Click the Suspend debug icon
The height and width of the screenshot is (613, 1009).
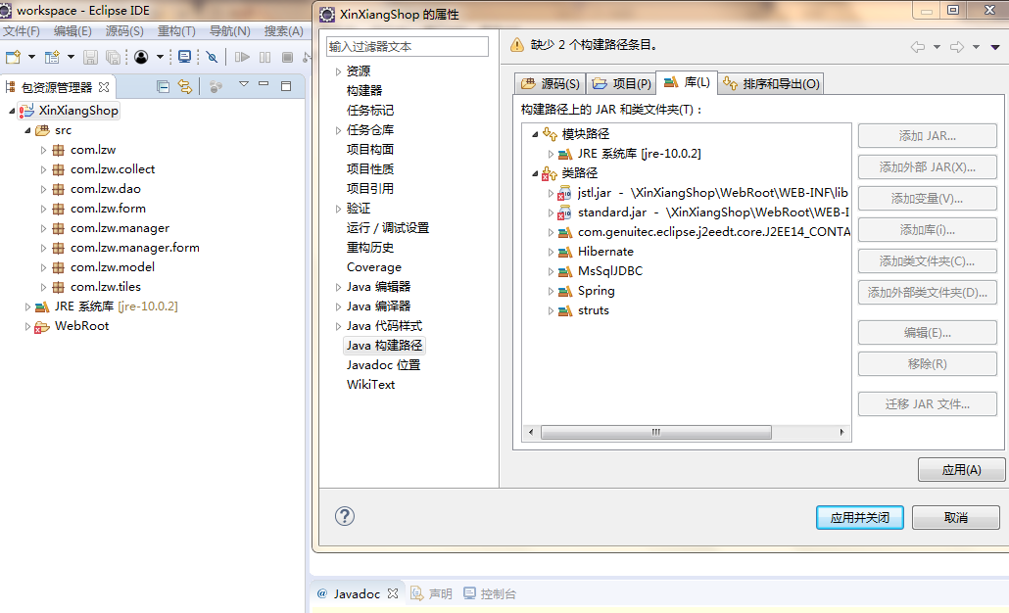tap(264, 57)
